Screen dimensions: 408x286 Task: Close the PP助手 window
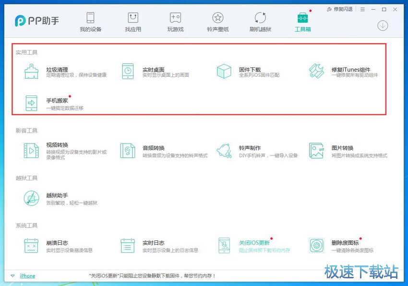pyautogui.click(x=395, y=10)
